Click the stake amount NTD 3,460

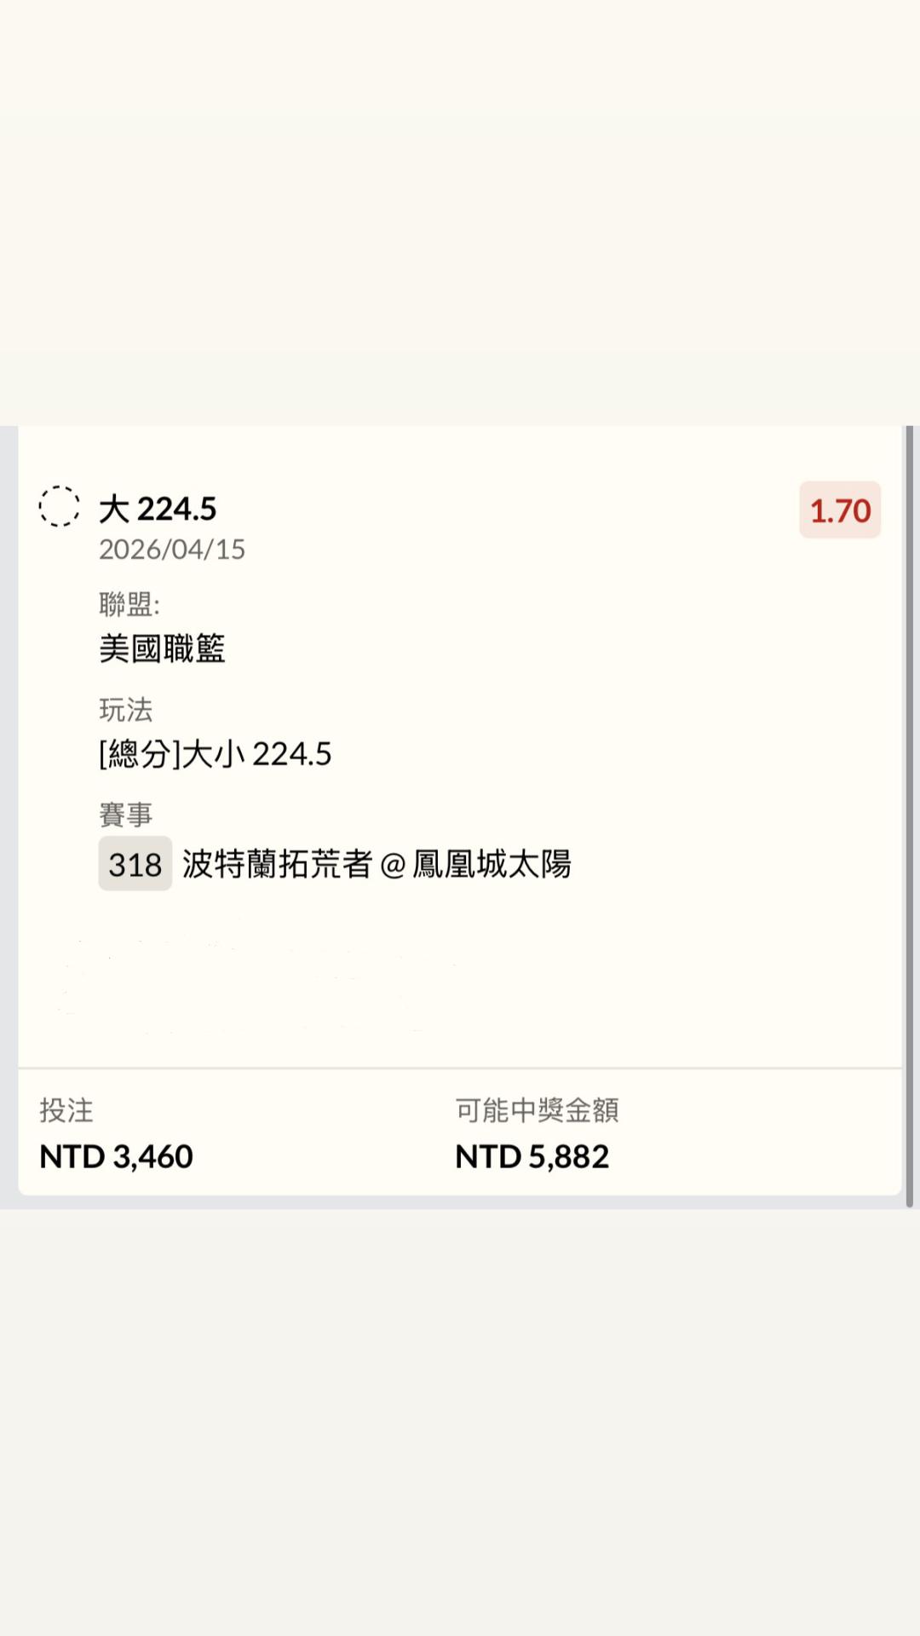[117, 1156]
